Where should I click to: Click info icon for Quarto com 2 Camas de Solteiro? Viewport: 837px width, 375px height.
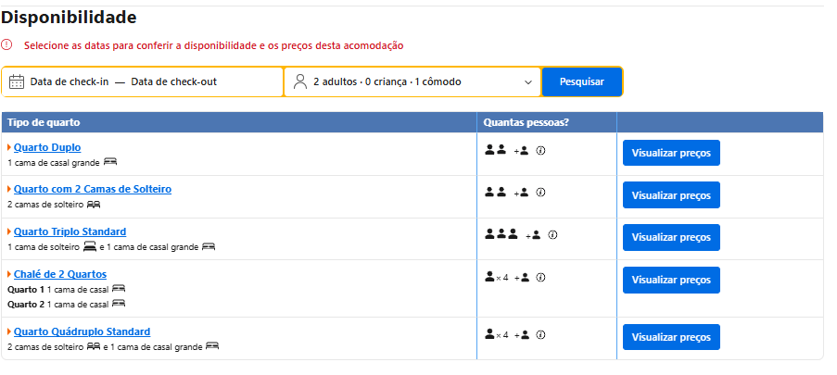[x=540, y=193]
